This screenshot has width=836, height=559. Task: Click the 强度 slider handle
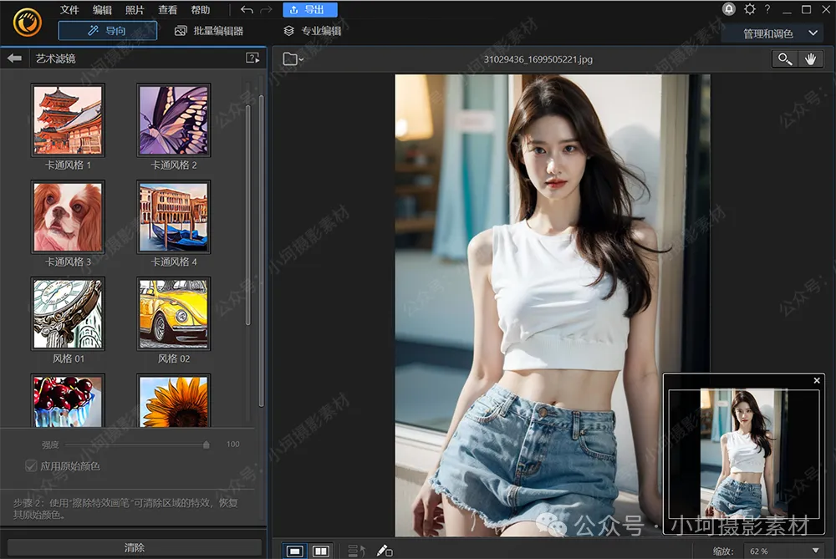click(206, 445)
